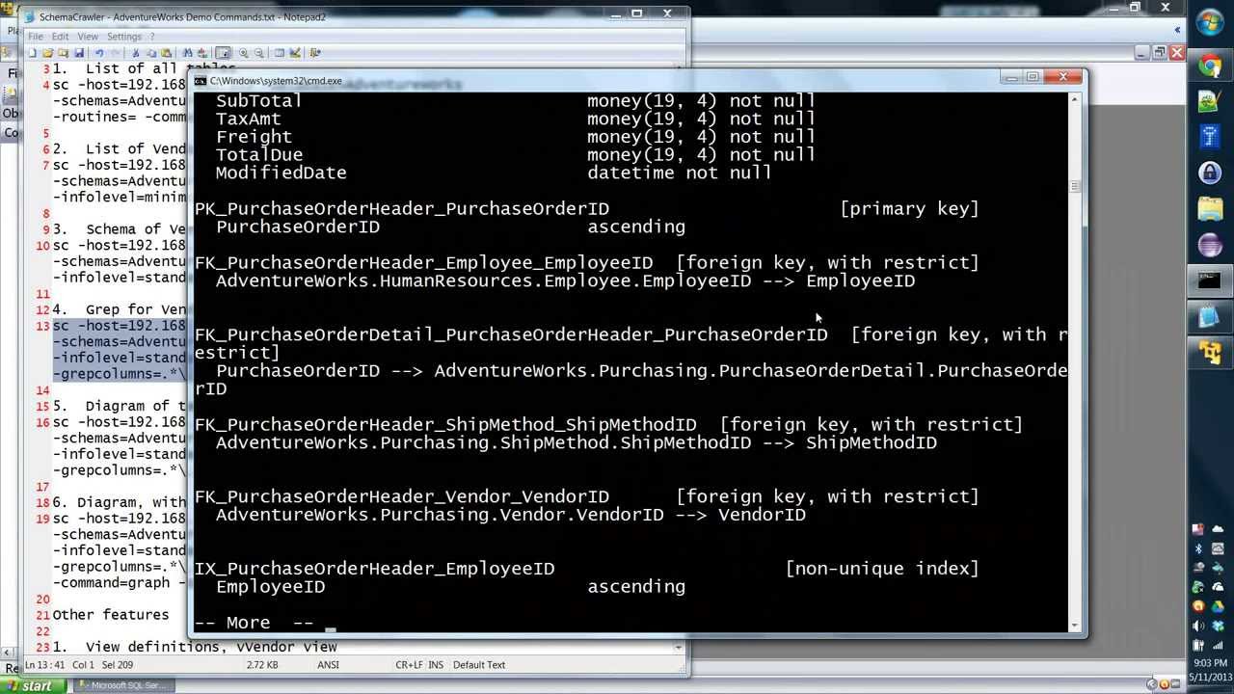Click the battery power tray icon
The width and height of the screenshot is (1234, 694).
1198,645
